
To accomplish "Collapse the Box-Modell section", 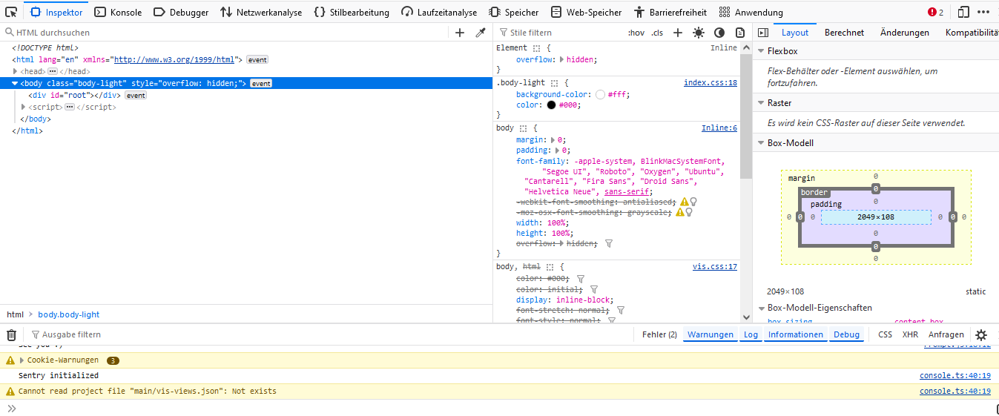I will [761, 143].
